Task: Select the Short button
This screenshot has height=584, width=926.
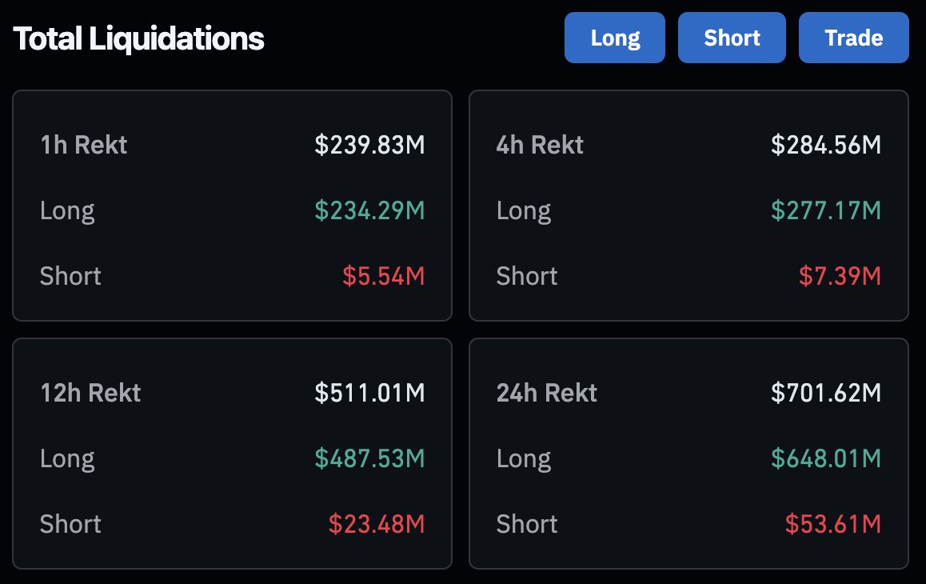Action: [732, 38]
